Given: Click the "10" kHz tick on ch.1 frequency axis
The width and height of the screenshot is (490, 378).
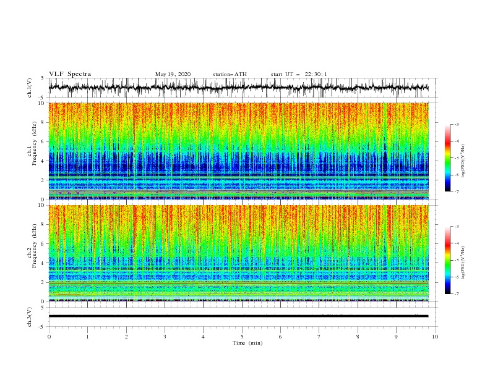Looking at the screenshot, I should 41,103.
